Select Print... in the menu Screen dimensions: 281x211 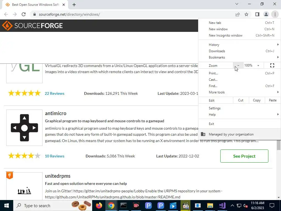(x=239, y=73)
